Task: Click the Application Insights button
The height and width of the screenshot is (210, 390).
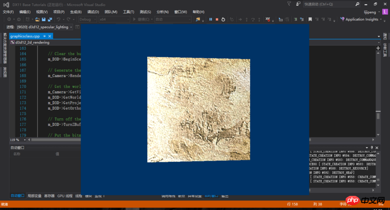Action: pyautogui.click(x=362, y=19)
